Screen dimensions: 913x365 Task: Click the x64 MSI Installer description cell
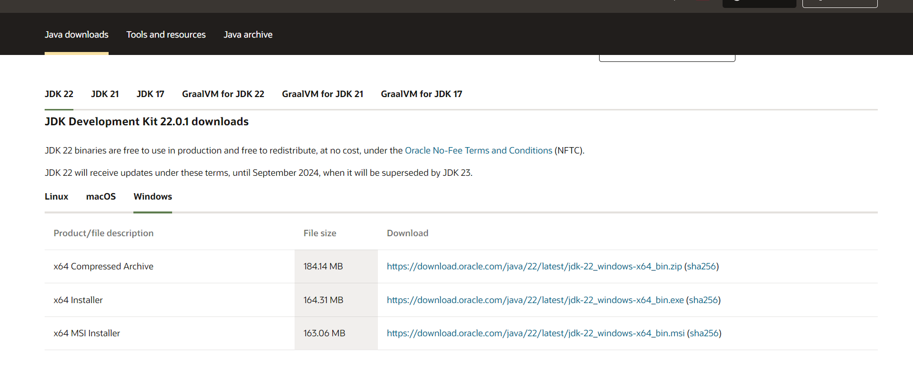(x=170, y=333)
